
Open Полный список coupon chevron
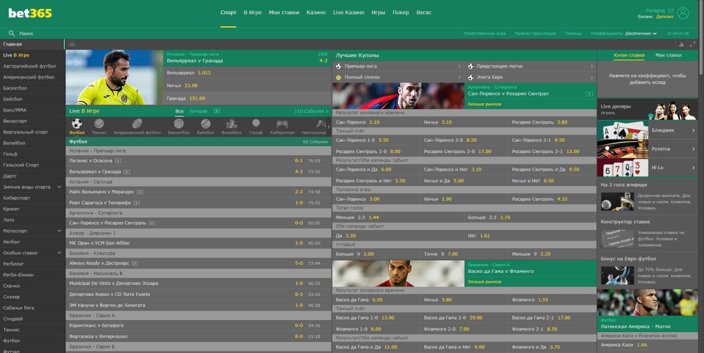tap(459, 77)
